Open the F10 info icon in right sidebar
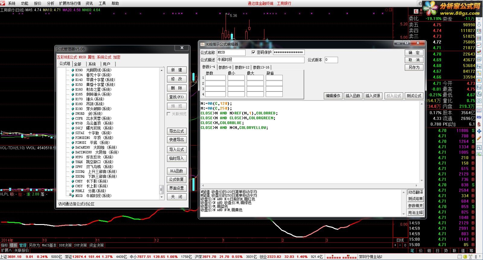Screen dimensions: 483x260 point(479,66)
